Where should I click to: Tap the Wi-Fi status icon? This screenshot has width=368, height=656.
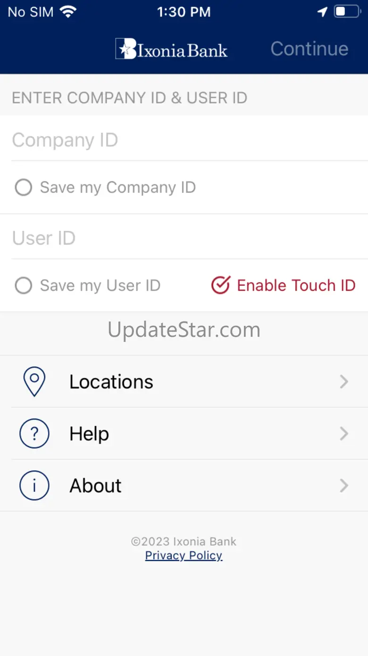(x=69, y=12)
